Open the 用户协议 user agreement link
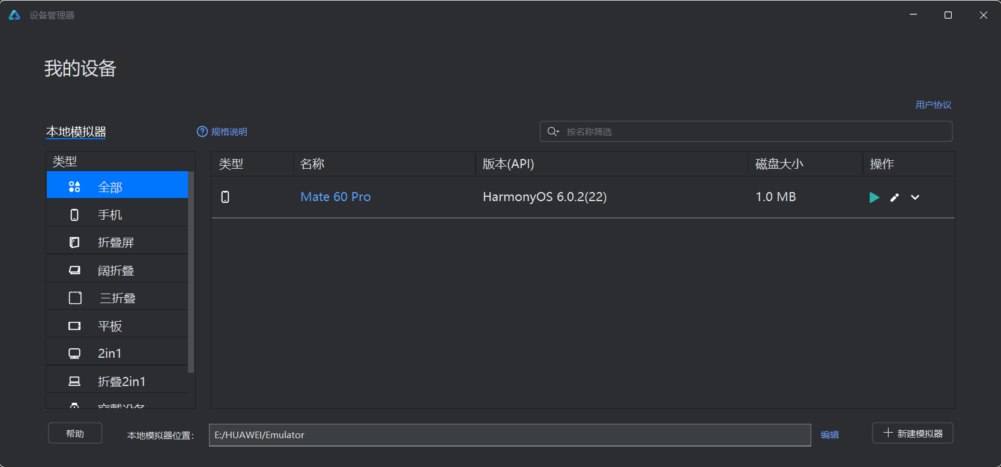1001x467 pixels. [933, 105]
